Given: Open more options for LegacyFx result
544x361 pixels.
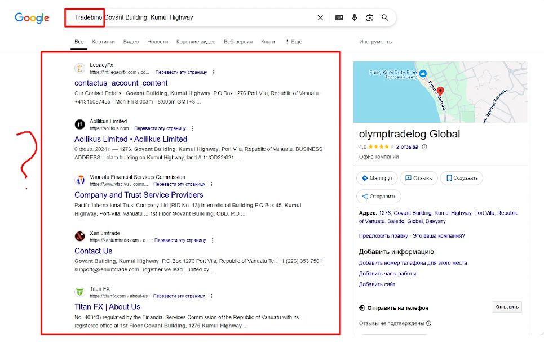Looking at the screenshot, I should coord(214,72).
